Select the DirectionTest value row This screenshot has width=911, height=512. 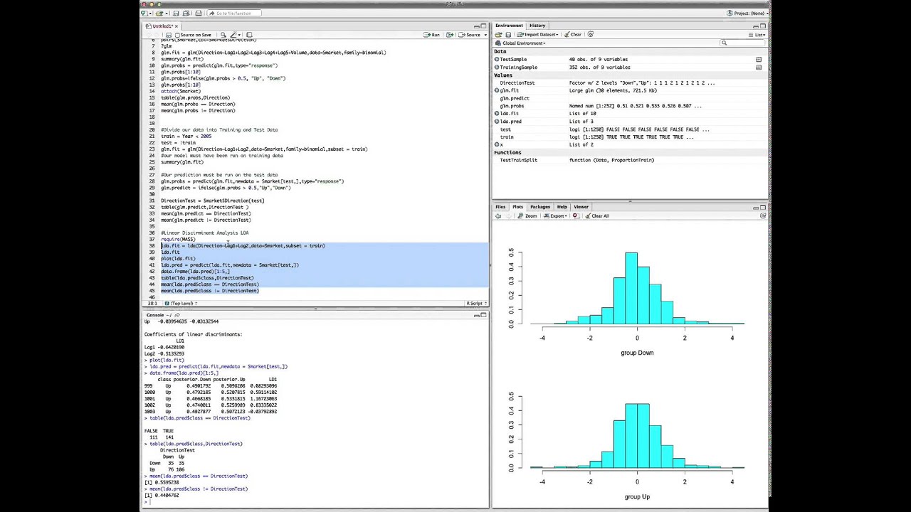630,83
